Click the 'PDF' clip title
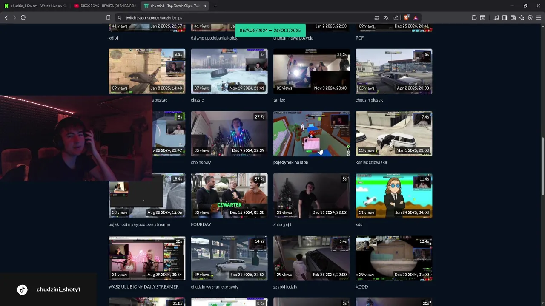 click(x=359, y=38)
